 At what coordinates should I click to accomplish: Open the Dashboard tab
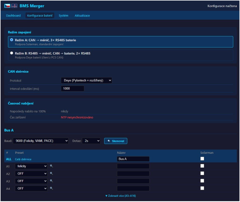(13, 15)
